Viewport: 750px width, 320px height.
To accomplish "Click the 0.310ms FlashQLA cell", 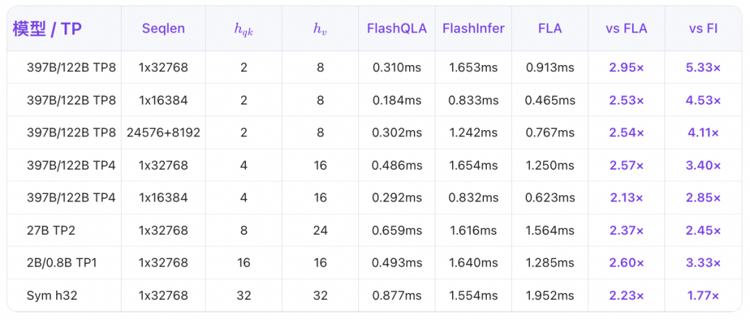I will (x=397, y=68).
